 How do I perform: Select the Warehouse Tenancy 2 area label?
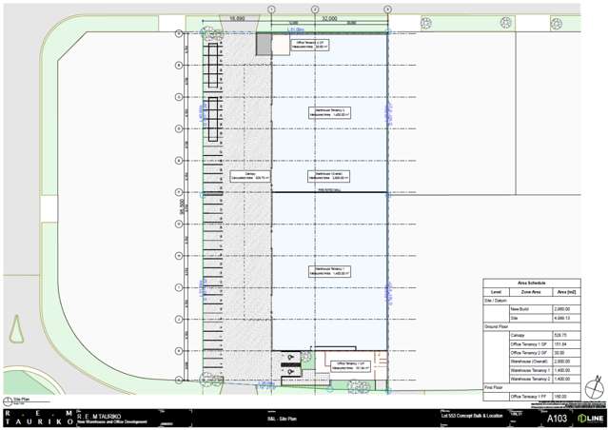point(330,113)
